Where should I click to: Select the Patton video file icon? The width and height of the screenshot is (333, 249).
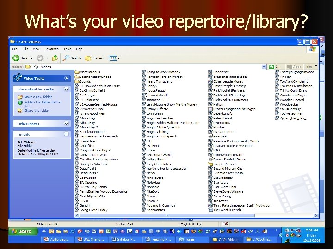pos(210,104)
